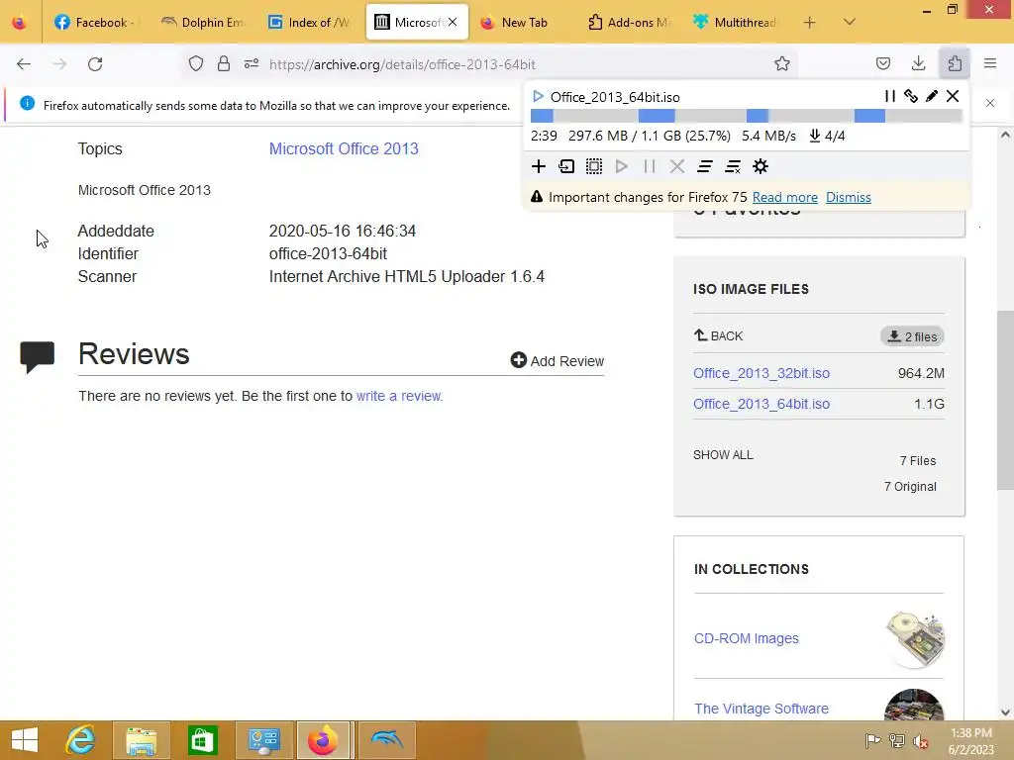The image size is (1014, 760).
Task: Close the Microsoft Office archive tab
Action: [x=453, y=22]
